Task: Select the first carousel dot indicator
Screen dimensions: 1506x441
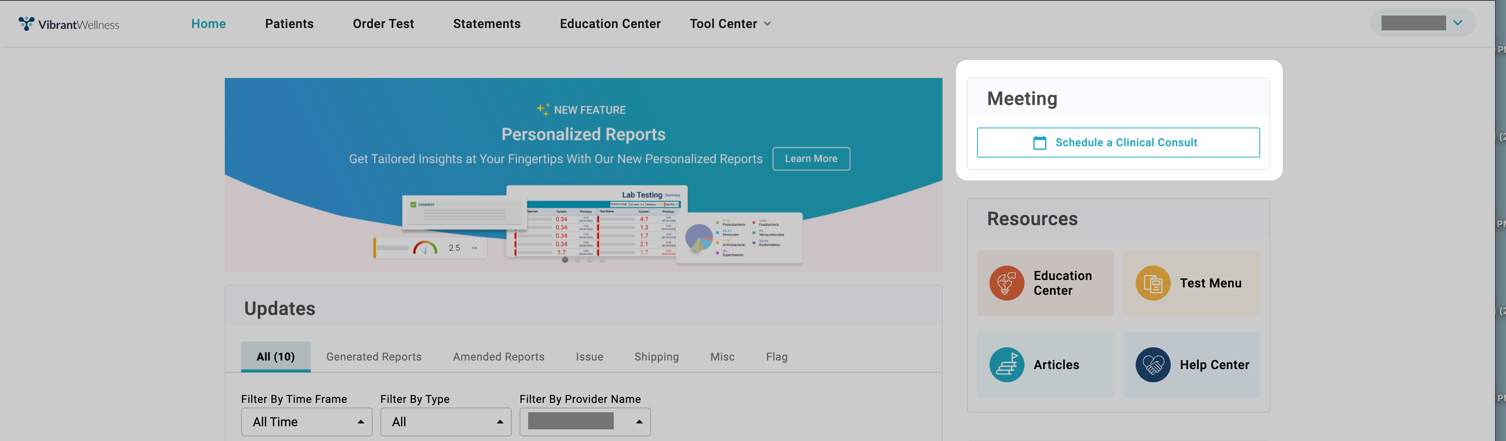Action: tap(565, 260)
